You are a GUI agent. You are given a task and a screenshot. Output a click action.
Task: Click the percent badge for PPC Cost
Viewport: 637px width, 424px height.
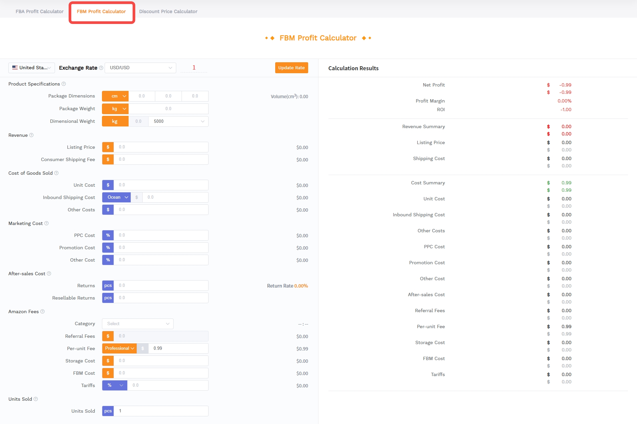pos(108,235)
